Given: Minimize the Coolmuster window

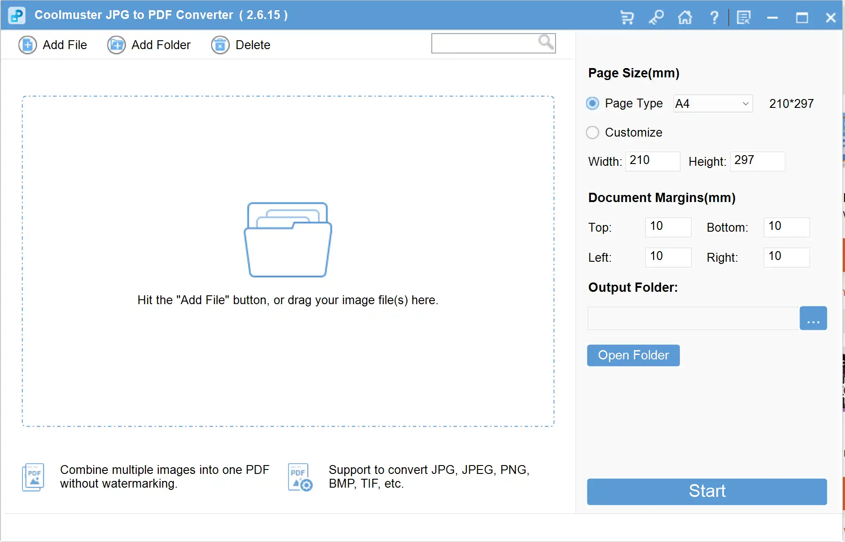Looking at the screenshot, I should click(x=773, y=18).
